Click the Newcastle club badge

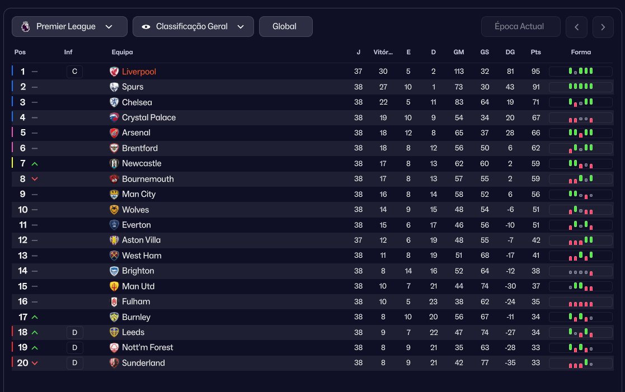tap(114, 163)
